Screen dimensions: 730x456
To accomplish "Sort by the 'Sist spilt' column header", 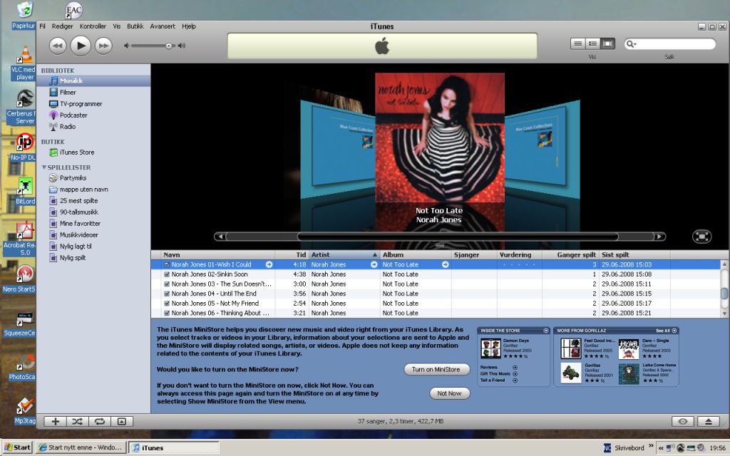I will [x=634, y=254].
